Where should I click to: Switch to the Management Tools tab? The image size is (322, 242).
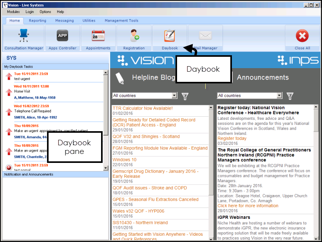point(121,20)
